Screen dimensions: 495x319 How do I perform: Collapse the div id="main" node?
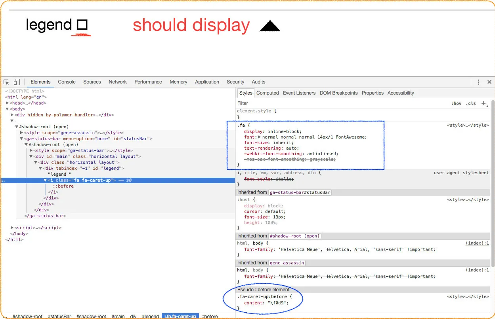tap(31, 156)
